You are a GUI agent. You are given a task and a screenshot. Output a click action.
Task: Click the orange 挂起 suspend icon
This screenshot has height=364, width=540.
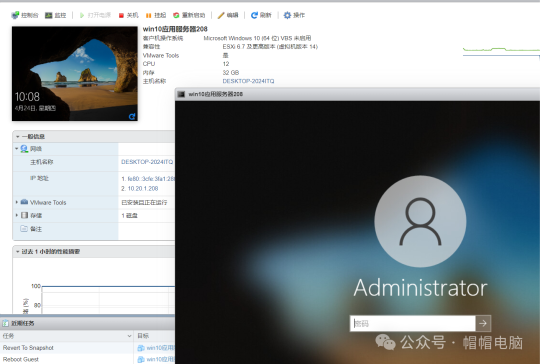[x=148, y=15]
